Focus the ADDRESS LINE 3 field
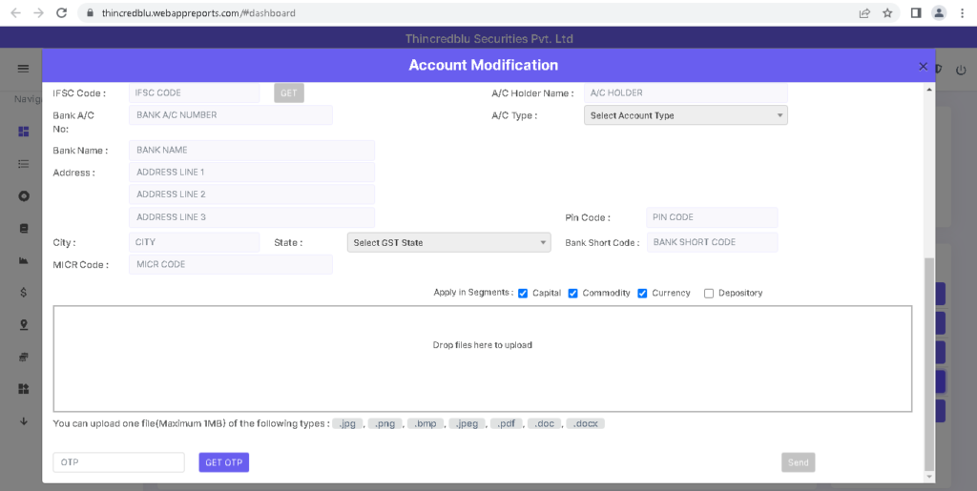The height and width of the screenshot is (491, 977). (252, 217)
